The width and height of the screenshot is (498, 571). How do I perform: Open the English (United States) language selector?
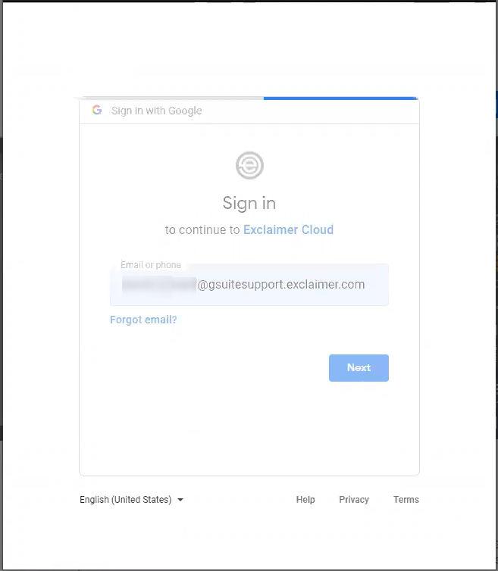pyautogui.click(x=126, y=500)
